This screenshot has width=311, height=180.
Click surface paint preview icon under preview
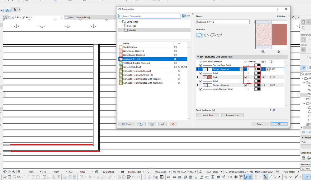pos(279,51)
